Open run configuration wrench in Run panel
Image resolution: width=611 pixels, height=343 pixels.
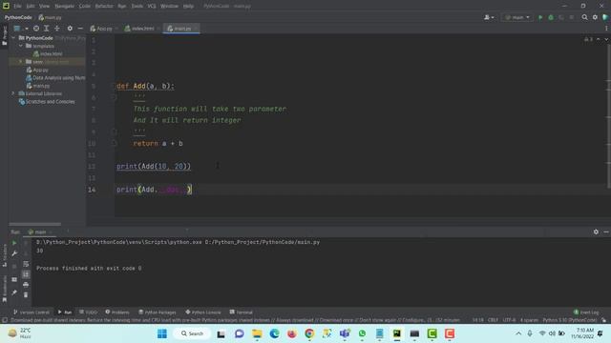click(x=14, y=253)
